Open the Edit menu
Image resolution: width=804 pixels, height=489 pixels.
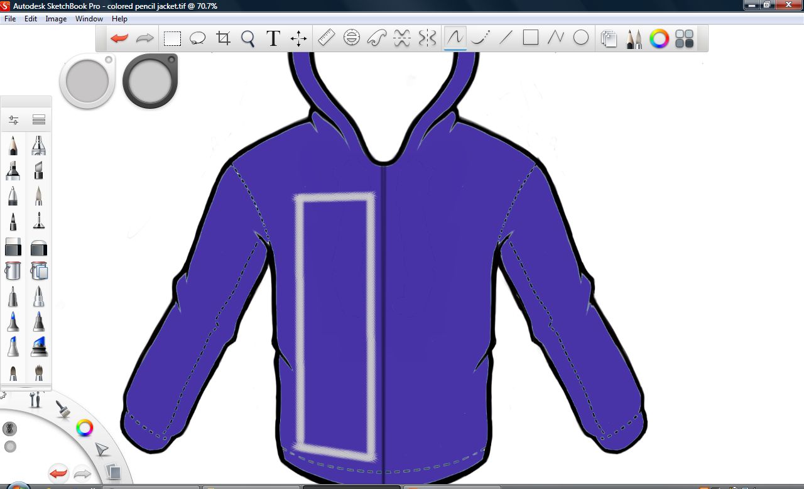pos(31,19)
